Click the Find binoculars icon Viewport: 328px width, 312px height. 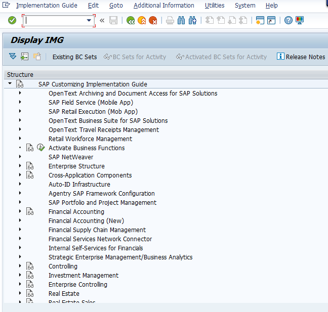pos(181,20)
